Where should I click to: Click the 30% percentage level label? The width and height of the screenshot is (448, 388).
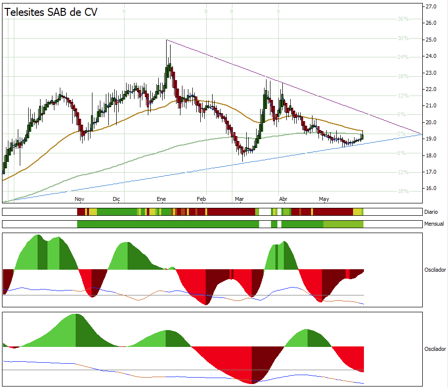click(403, 38)
